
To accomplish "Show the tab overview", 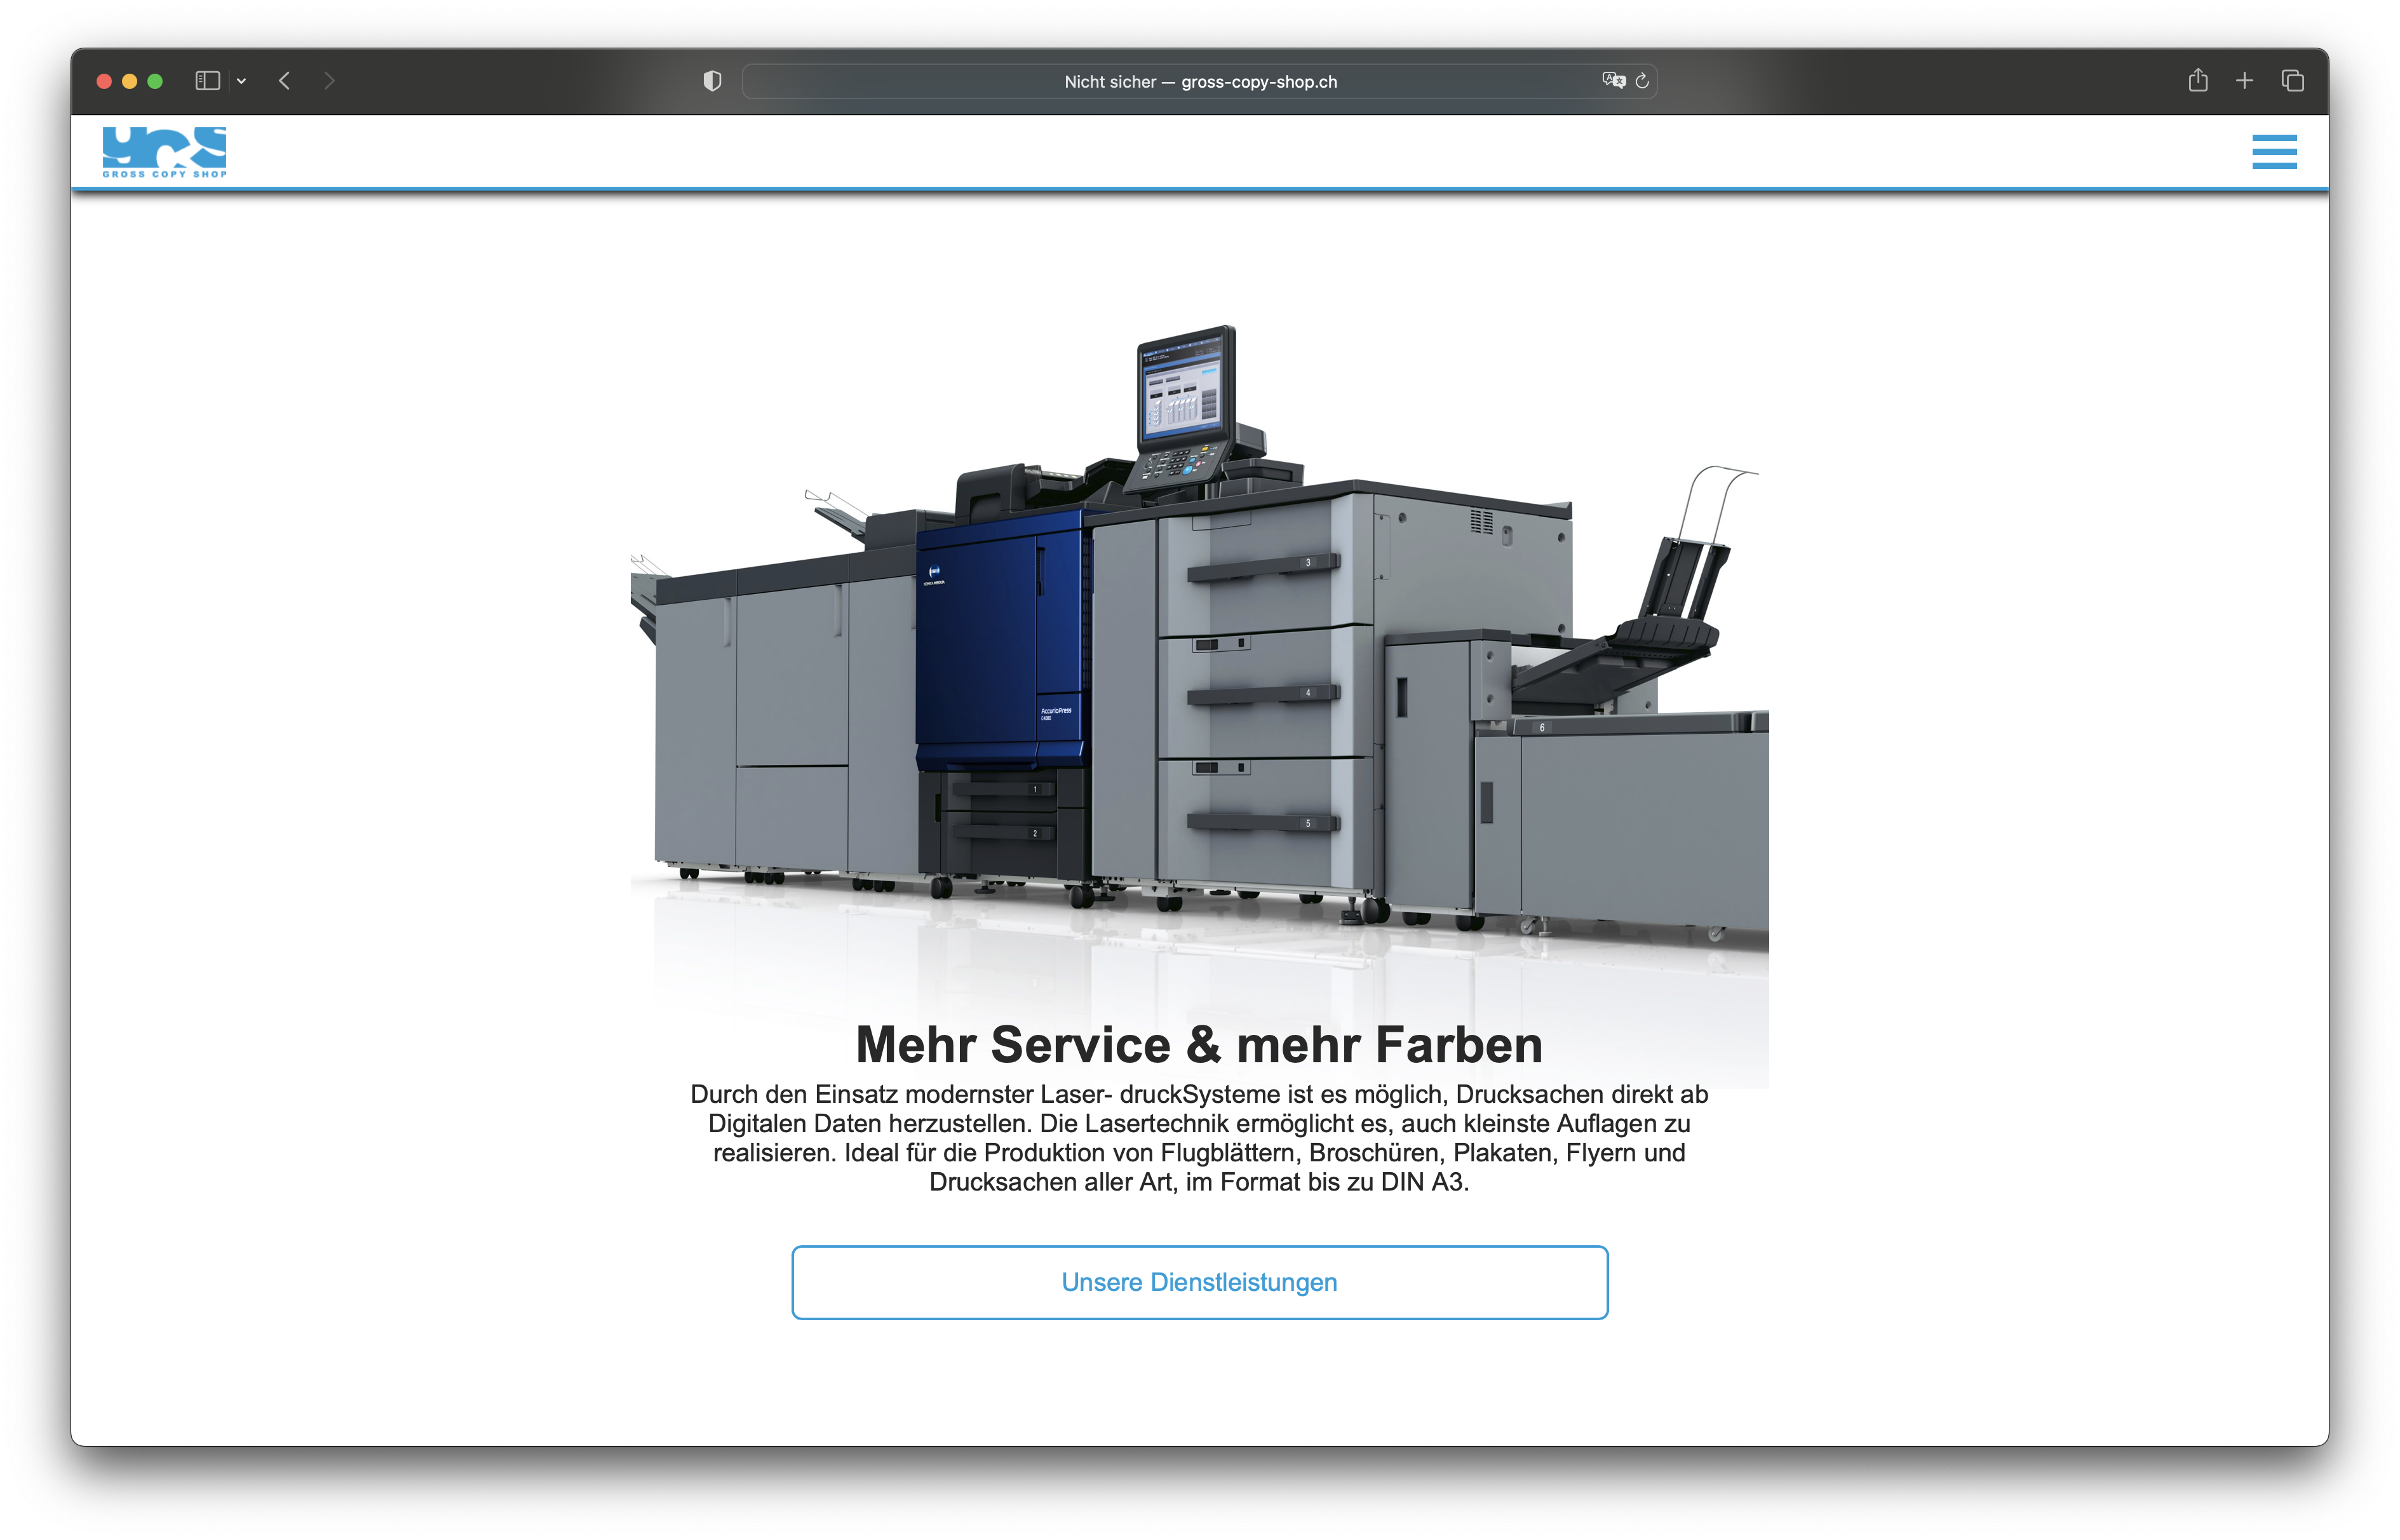I will click(2292, 81).
